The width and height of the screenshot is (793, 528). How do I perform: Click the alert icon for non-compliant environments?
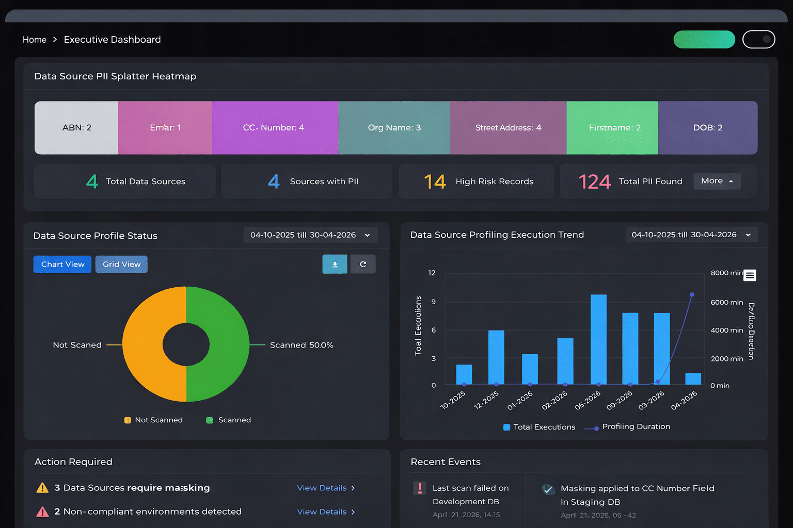(x=43, y=511)
